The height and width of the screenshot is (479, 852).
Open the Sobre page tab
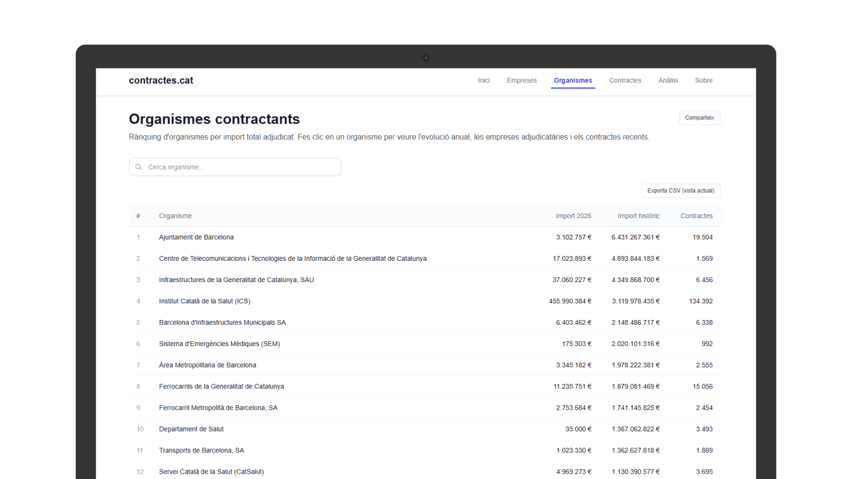tap(704, 80)
